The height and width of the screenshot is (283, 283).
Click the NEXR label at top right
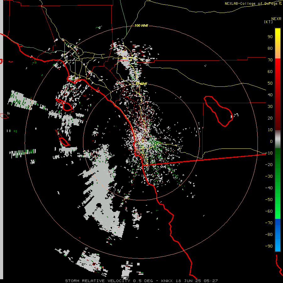coord(276,19)
